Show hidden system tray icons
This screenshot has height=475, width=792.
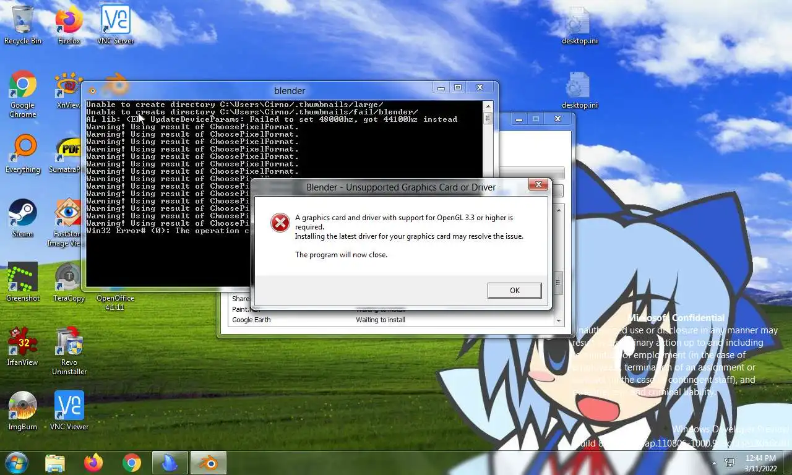[x=714, y=463]
